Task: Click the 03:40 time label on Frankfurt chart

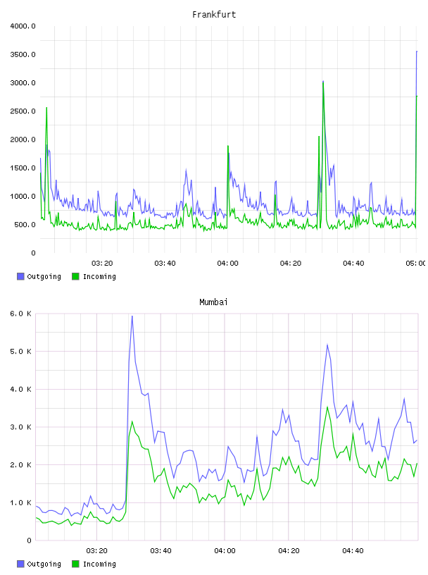Action: 165,264
